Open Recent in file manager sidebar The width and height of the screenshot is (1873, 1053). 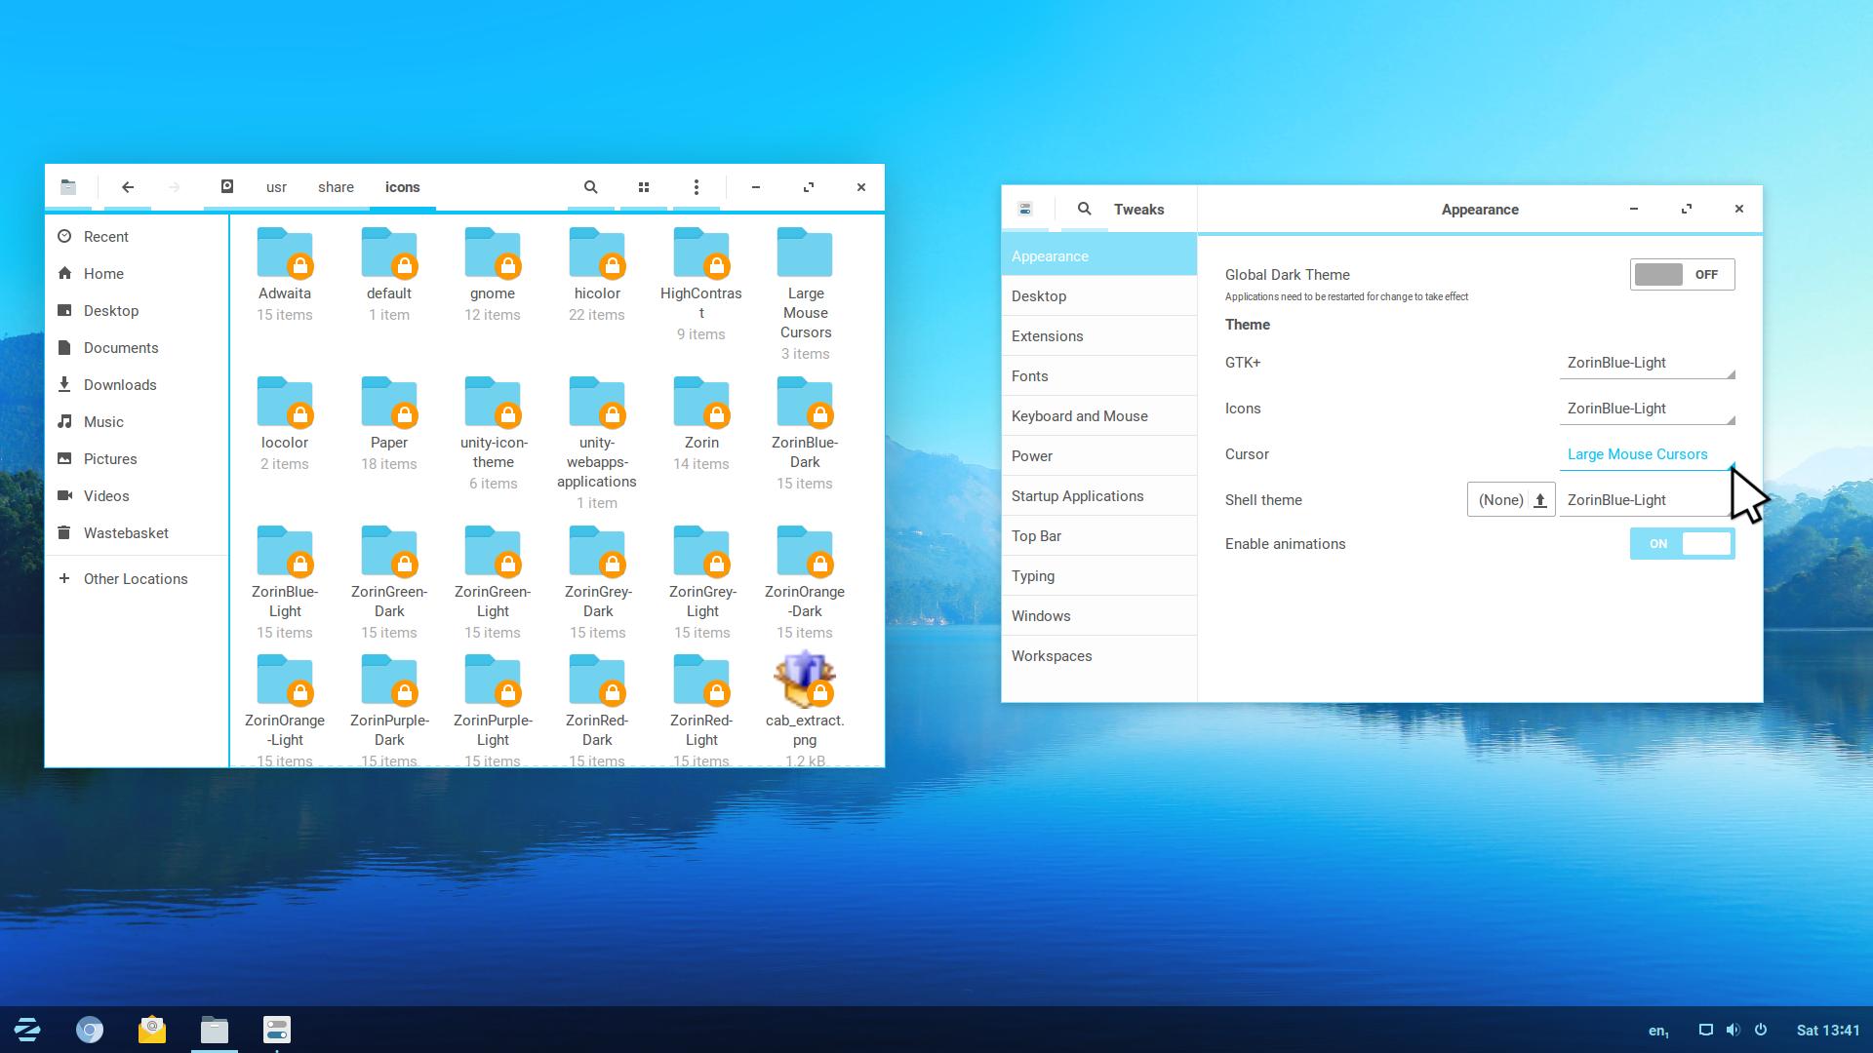pyautogui.click(x=137, y=237)
